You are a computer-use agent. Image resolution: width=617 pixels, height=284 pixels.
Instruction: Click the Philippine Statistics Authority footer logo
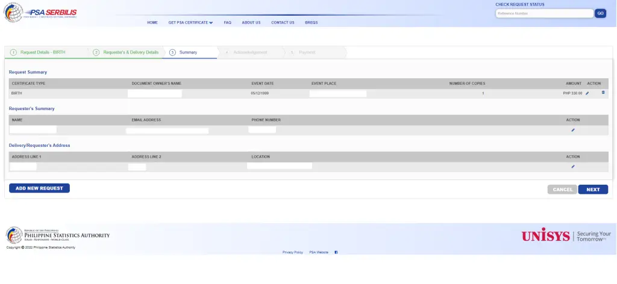(x=58, y=235)
